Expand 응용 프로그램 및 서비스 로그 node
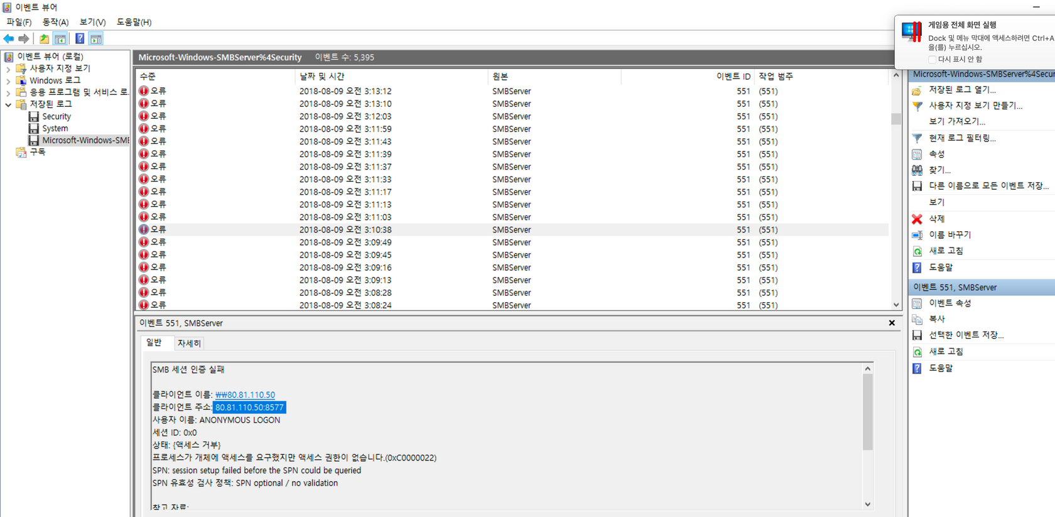Viewport: 1055px width, 517px height. (x=8, y=92)
